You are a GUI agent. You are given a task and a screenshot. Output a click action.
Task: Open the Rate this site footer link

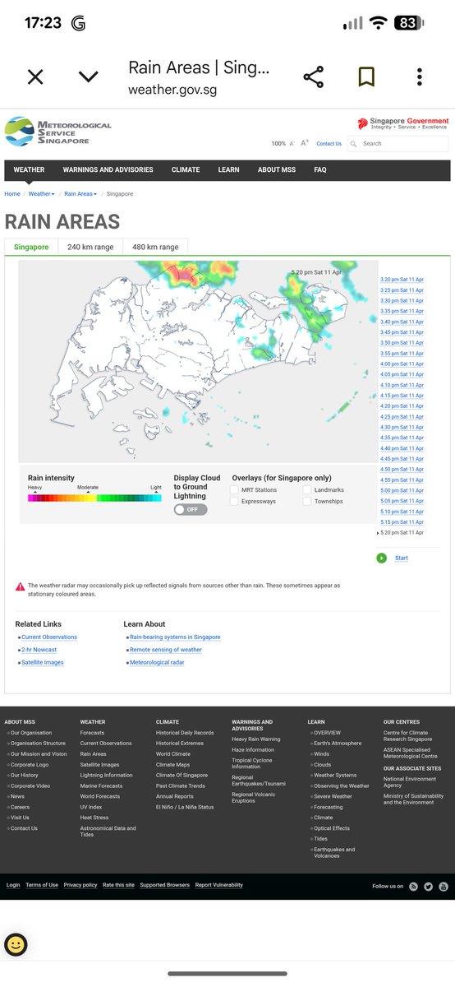118,885
